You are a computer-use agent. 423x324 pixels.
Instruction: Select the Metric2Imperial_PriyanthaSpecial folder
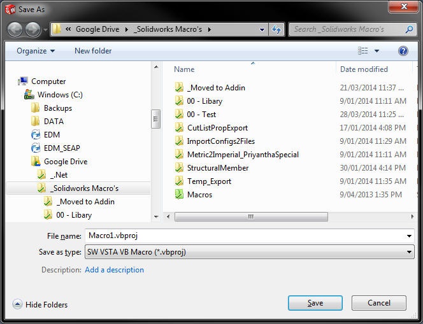[x=243, y=155]
